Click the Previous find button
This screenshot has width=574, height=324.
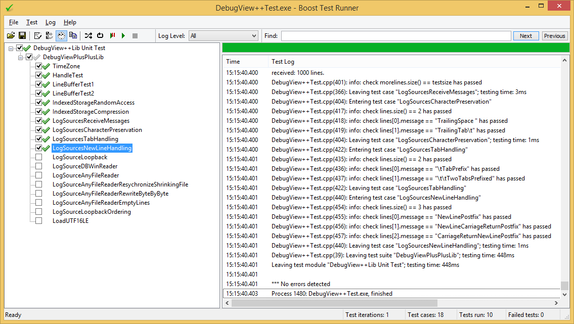(554, 36)
